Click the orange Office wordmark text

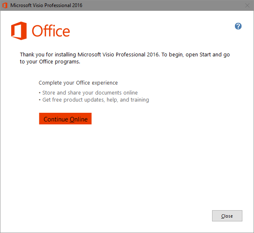(51, 31)
